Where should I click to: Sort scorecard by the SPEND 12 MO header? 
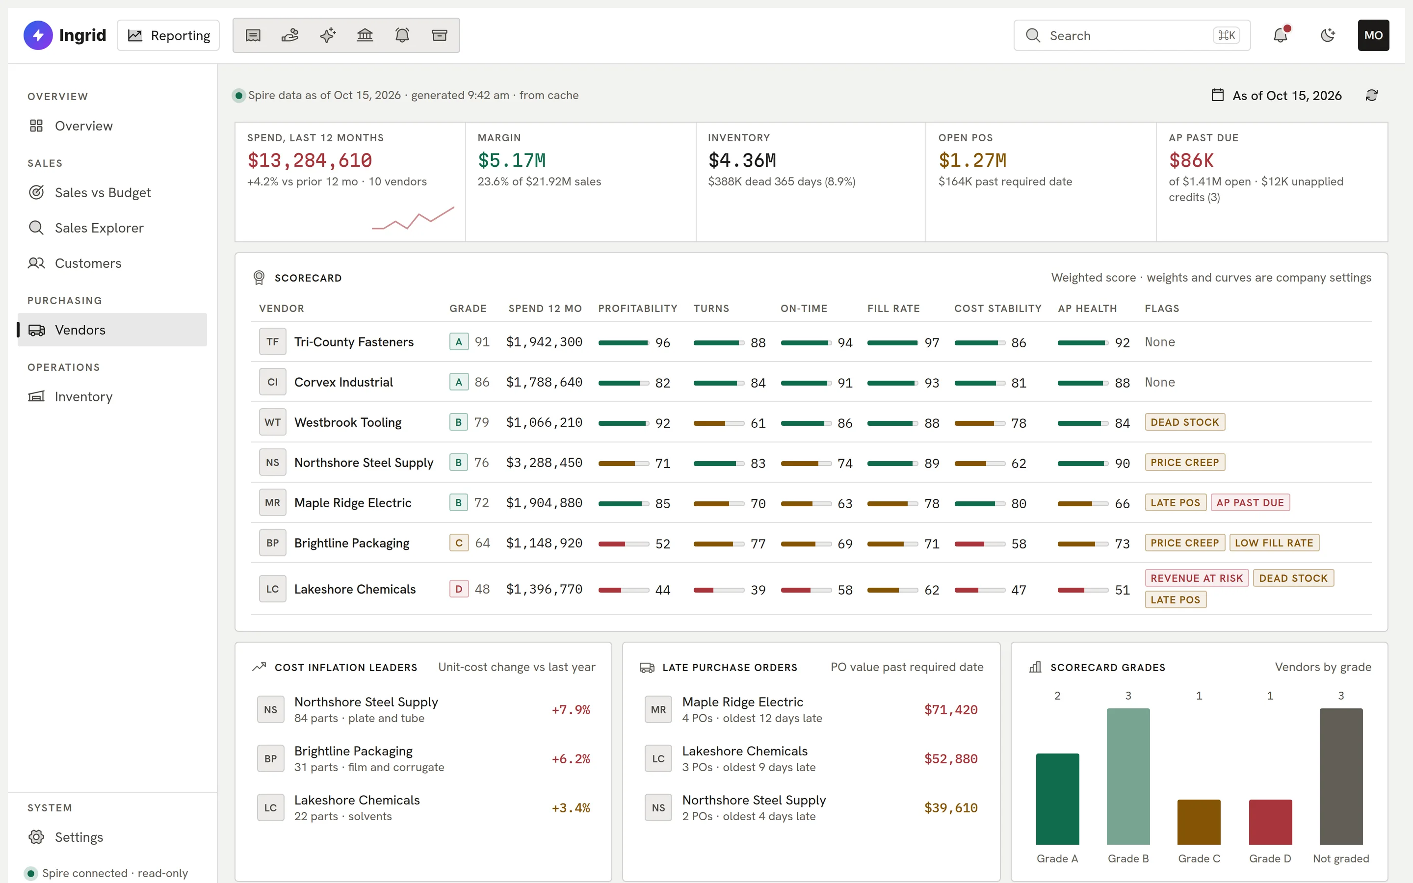545,309
